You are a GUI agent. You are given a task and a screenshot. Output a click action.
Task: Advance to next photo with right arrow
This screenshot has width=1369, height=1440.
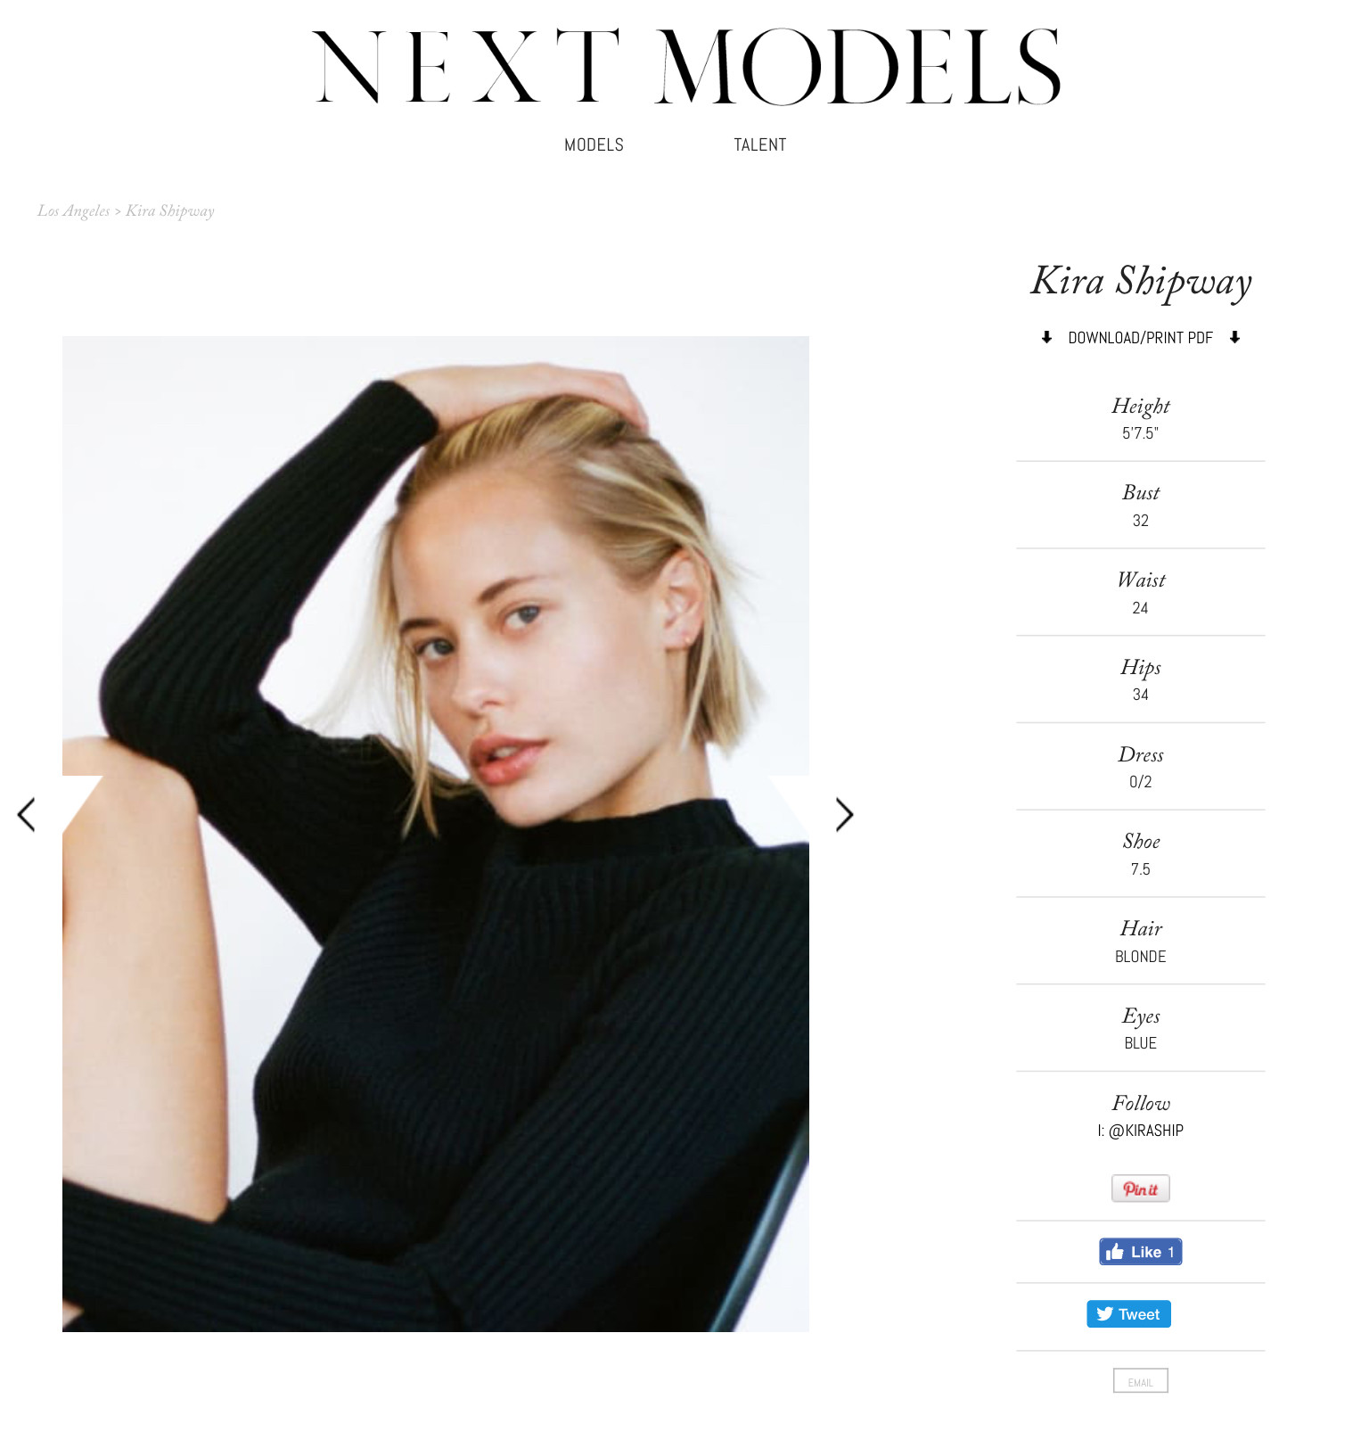point(844,814)
